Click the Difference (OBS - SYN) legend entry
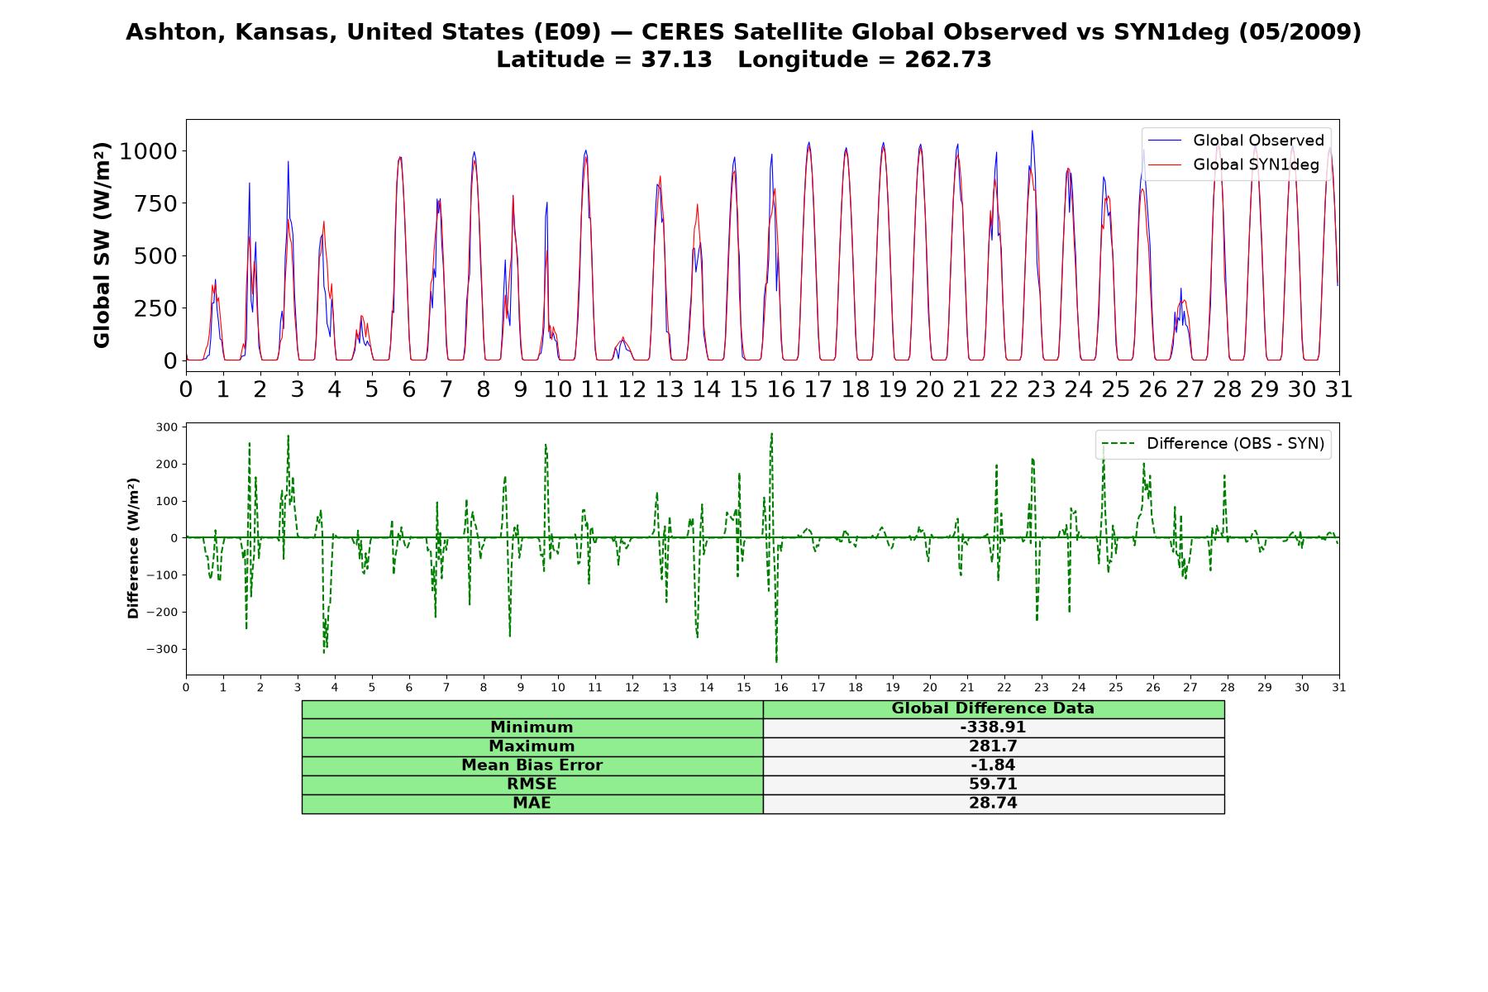Image resolution: width=1488 pixels, height=992 pixels. (x=1214, y=444)
